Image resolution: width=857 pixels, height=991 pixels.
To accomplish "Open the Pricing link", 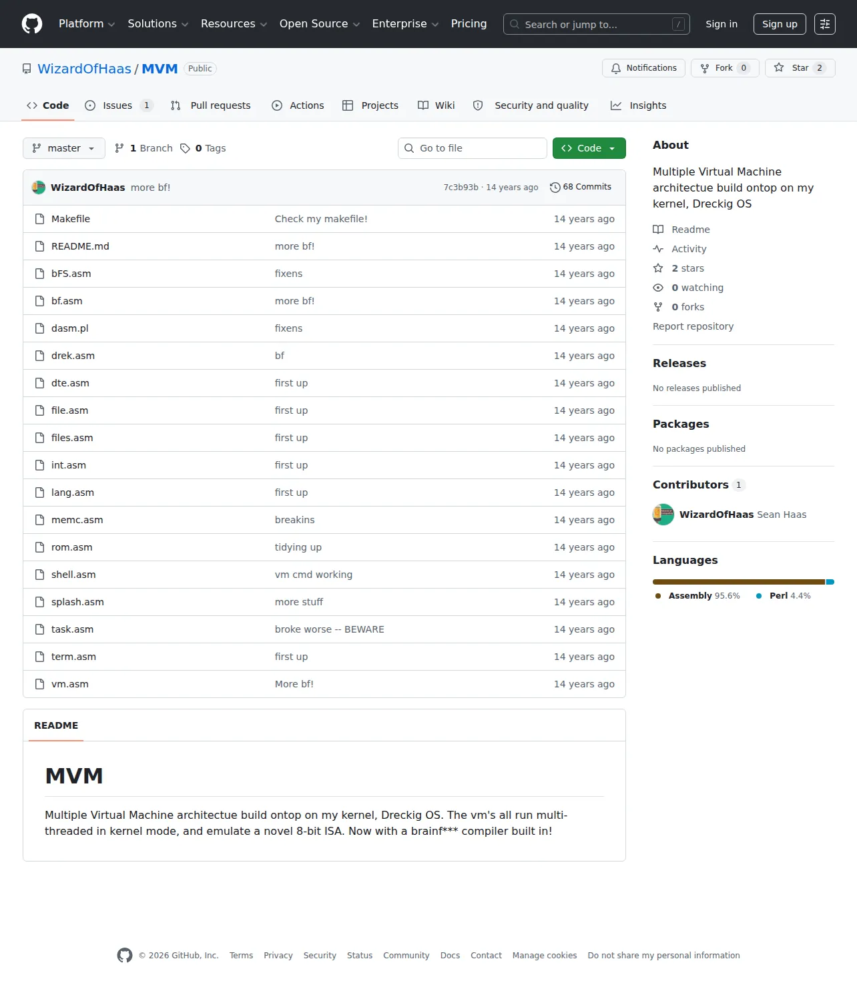I will click(x=469, y=24).
